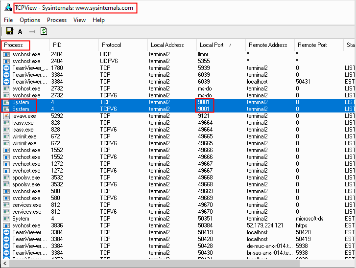Click spoolsv.exe icon in TCP row
The width and height of the screenshot is (356, 268).
[x=6, y=178]
